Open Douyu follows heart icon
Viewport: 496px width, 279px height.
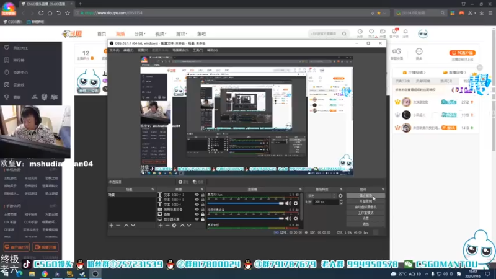(x=371, y=32)
